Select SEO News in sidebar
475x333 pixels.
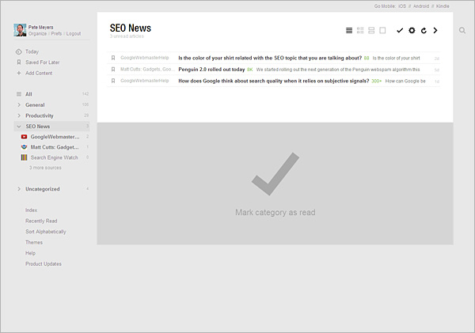pyautogui.click(x=37, y=127)
